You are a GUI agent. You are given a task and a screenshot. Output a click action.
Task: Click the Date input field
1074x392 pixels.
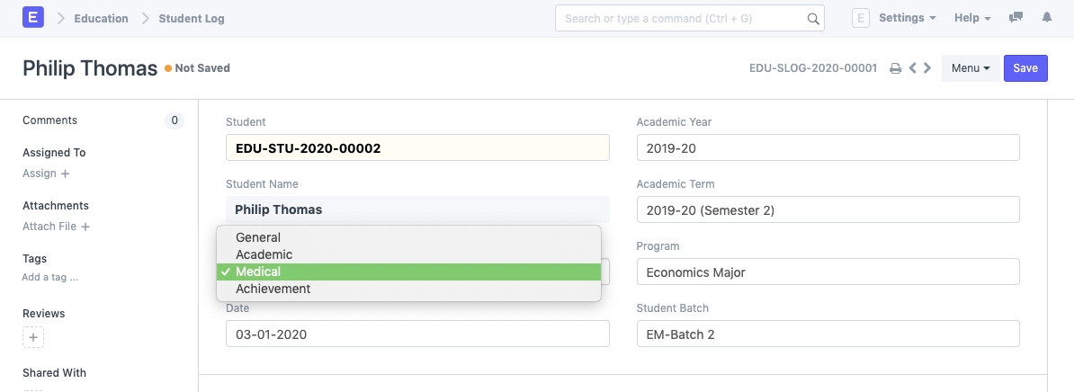[x=417, y=334]
